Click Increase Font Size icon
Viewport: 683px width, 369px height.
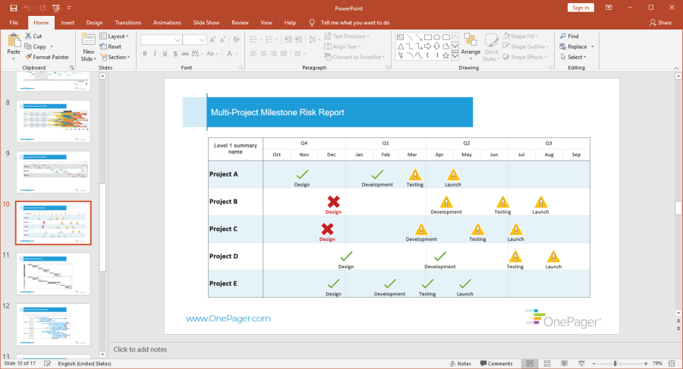pyautogui.click(x=212, y=40)
